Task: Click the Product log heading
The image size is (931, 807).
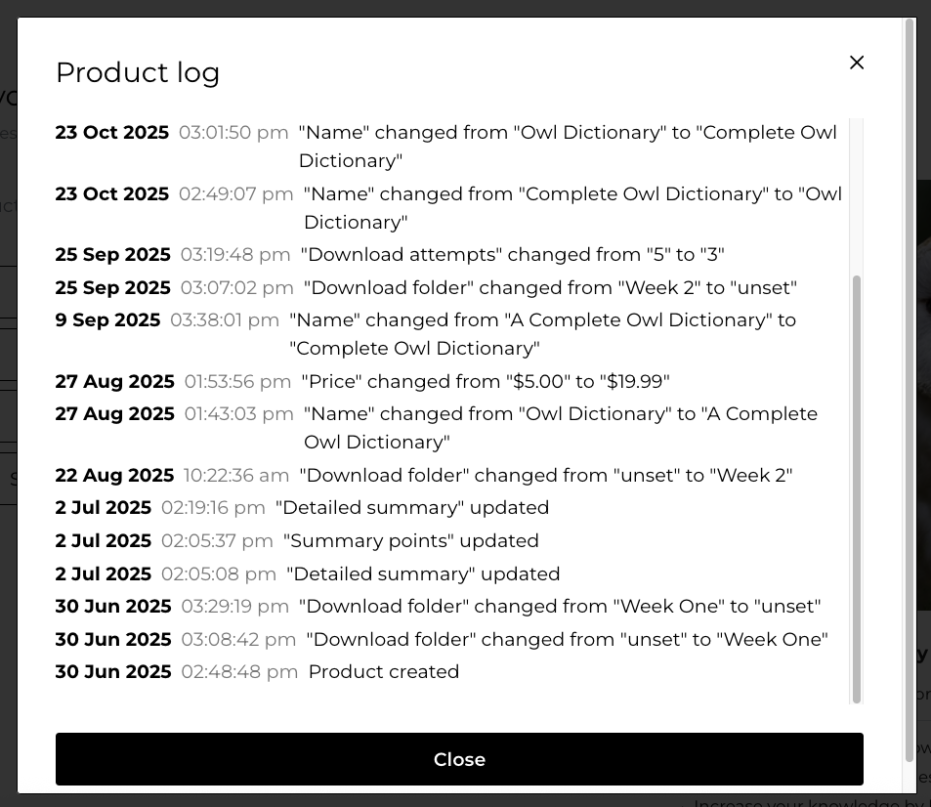Action: click(x=138, y=72)
